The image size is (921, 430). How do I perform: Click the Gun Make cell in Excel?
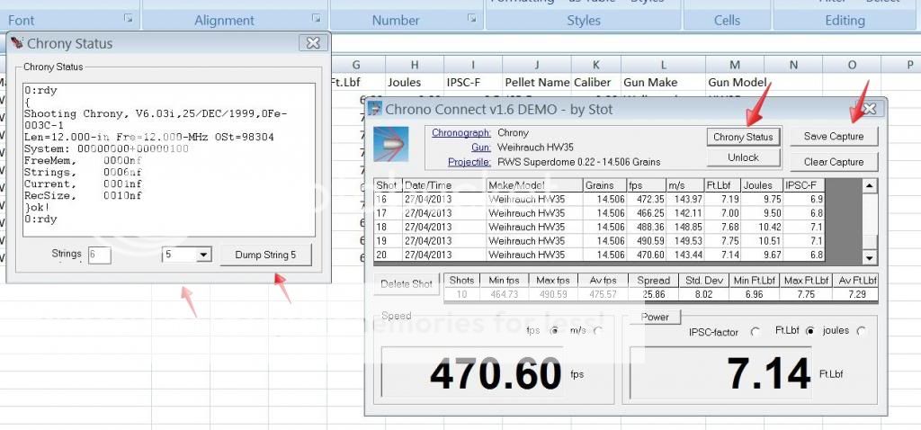pyautogui.click(x=663, y=82)
